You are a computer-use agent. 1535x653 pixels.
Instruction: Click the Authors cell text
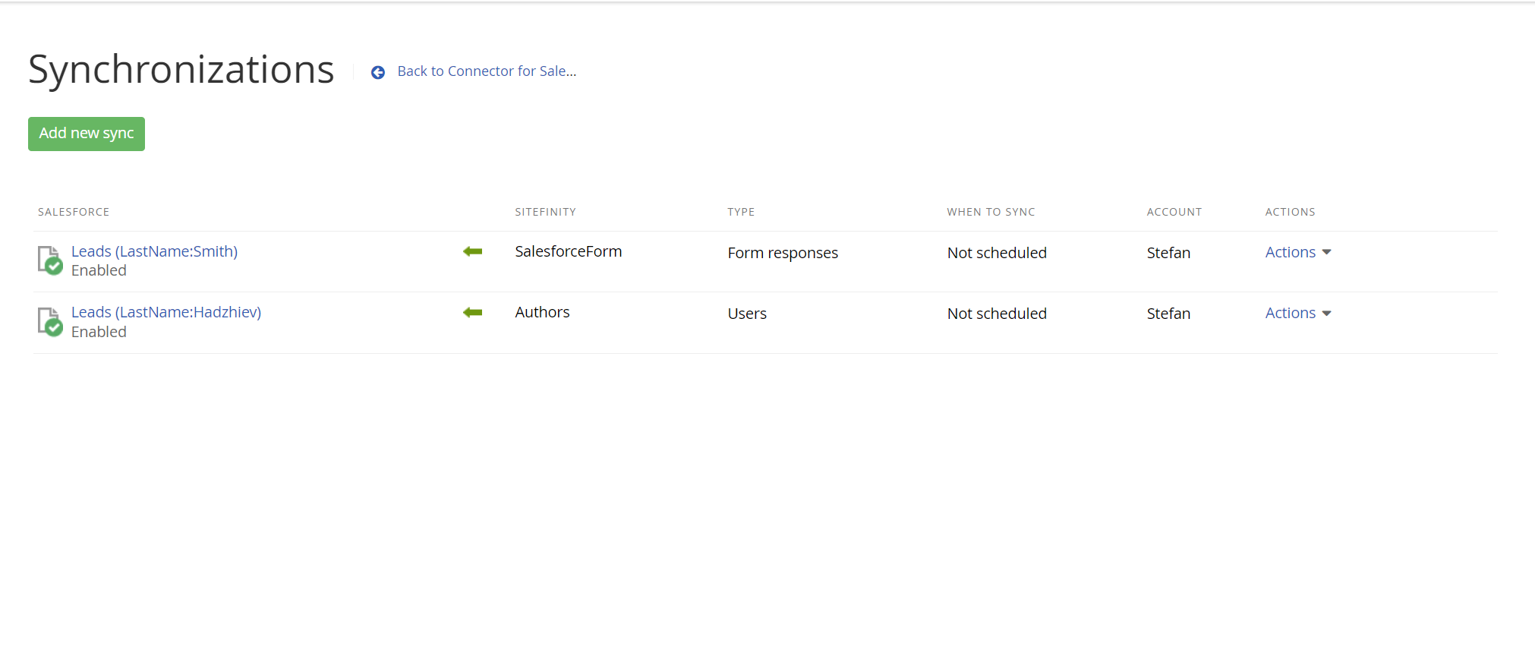(542, 312)
